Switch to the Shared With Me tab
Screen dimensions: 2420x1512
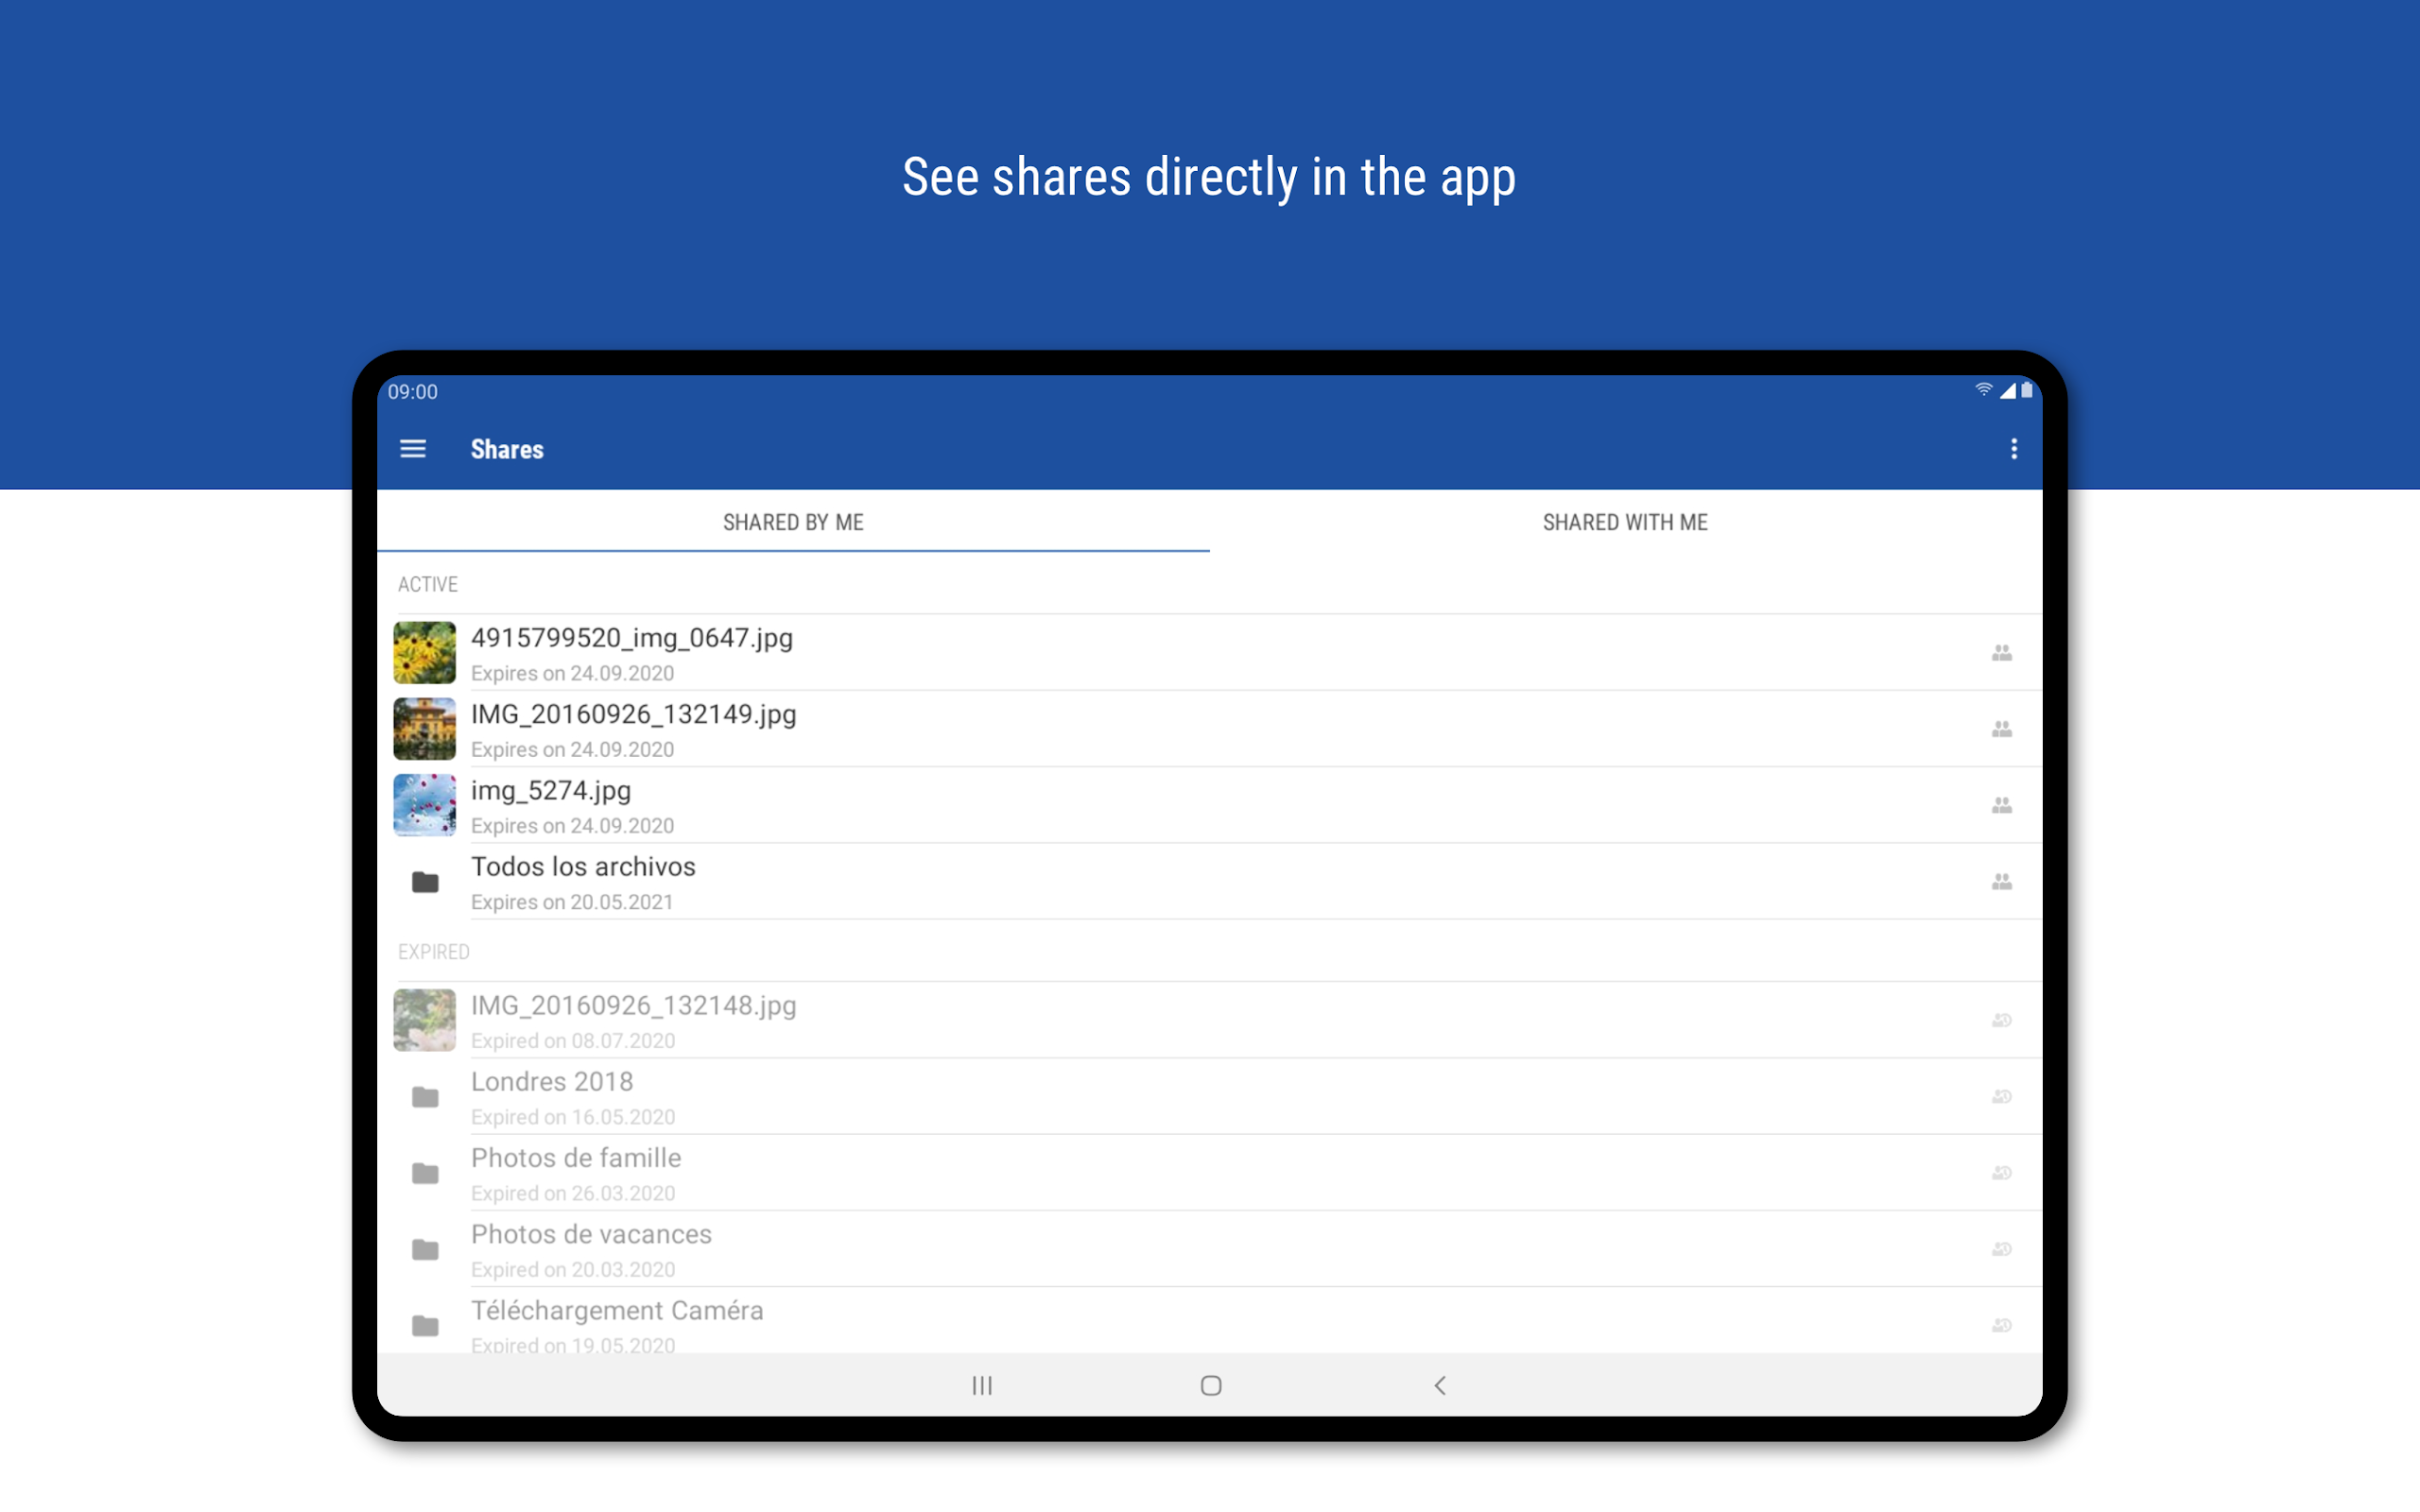pos(1625,522)
